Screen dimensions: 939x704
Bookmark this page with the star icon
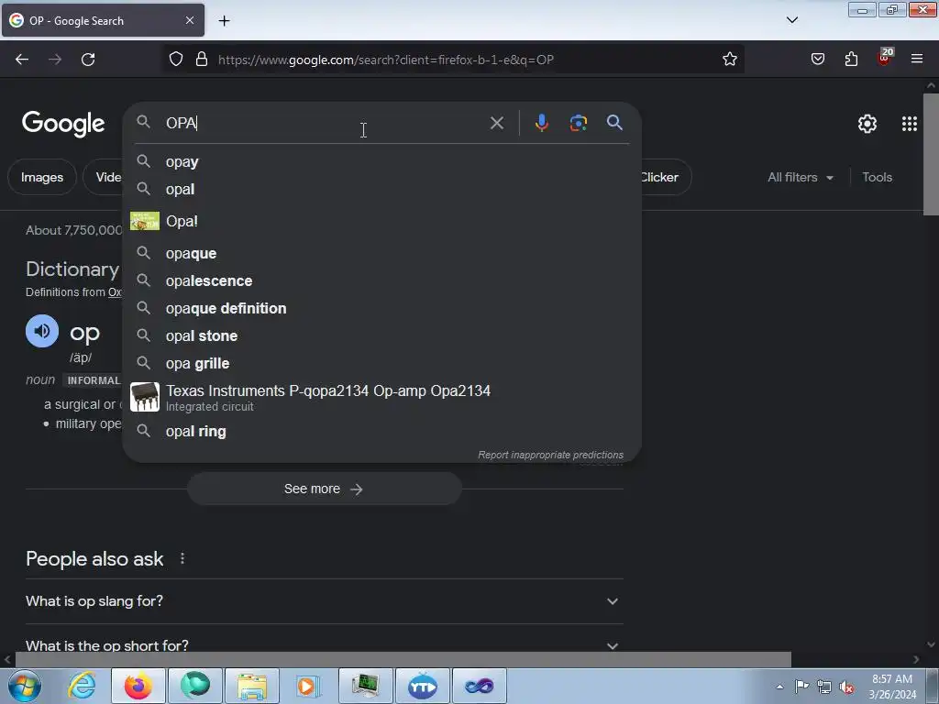[729, 60]
